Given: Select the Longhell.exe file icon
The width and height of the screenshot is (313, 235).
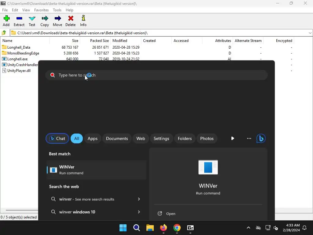Looking at the screenshot, I should tap(4, 59).
